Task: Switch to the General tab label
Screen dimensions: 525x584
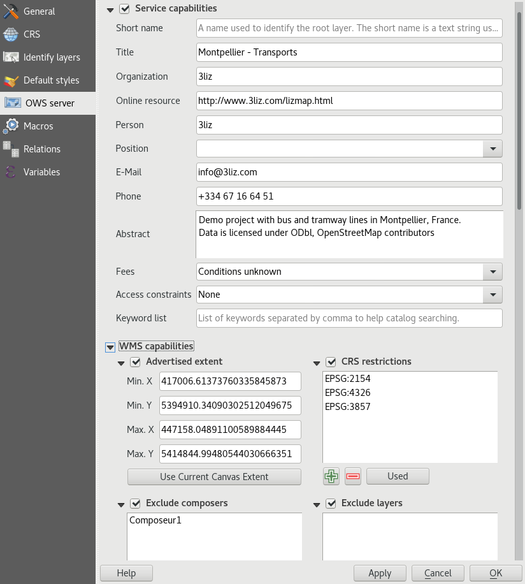Action: click(39, 11)
